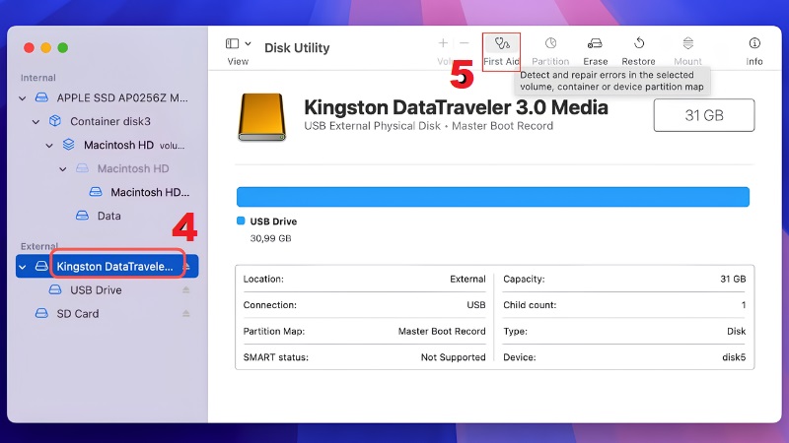The height and width of the screenshot is (443, 789).
Task: Click the Erase toolbar icon
Action: [595, 43]
